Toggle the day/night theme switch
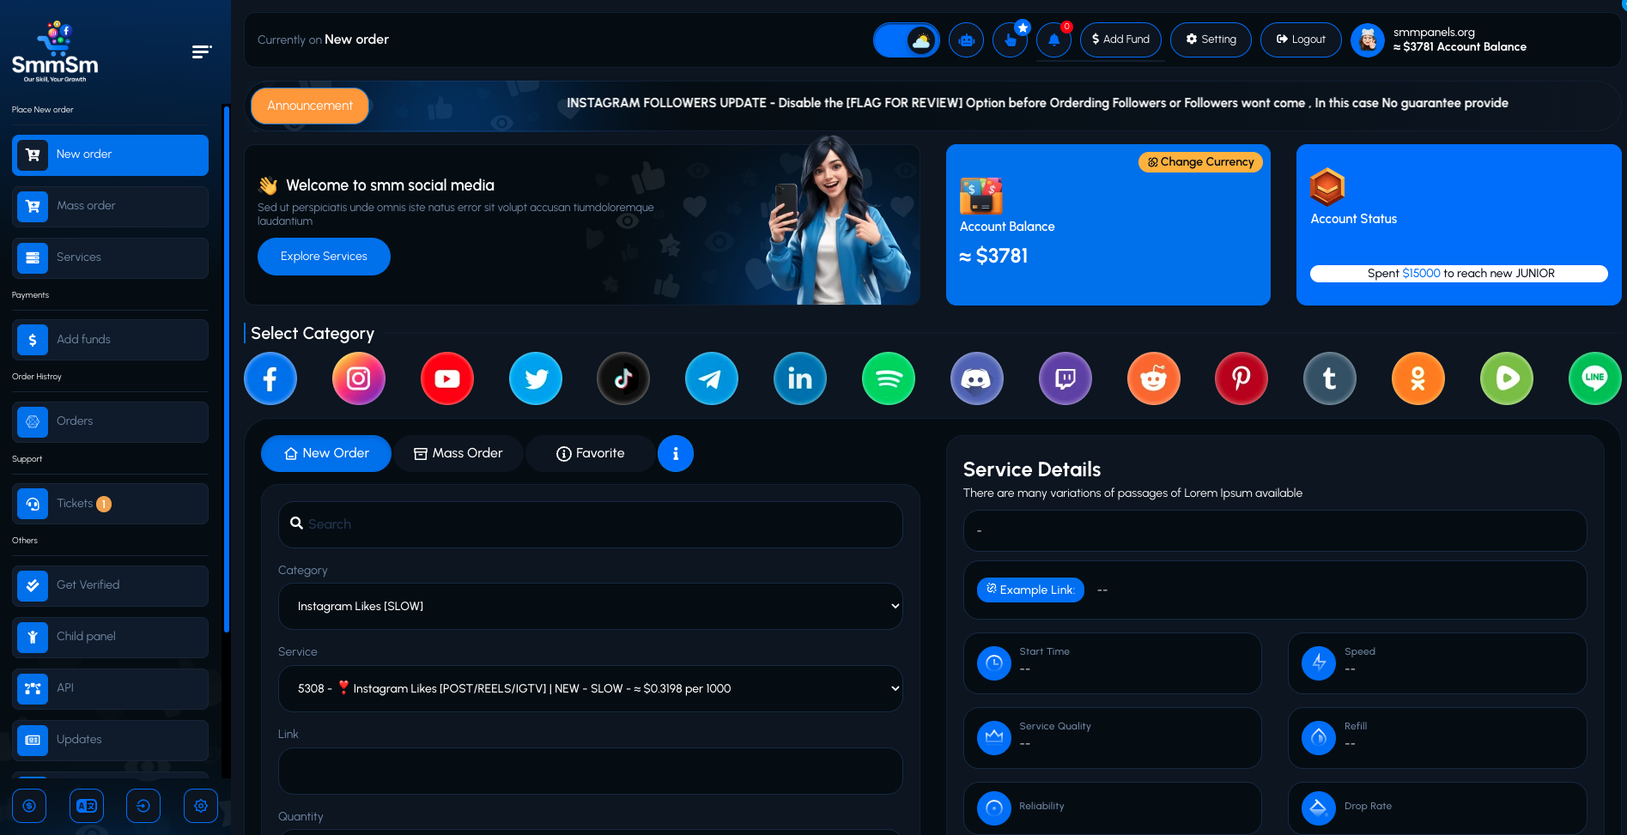 coord(906,40)
